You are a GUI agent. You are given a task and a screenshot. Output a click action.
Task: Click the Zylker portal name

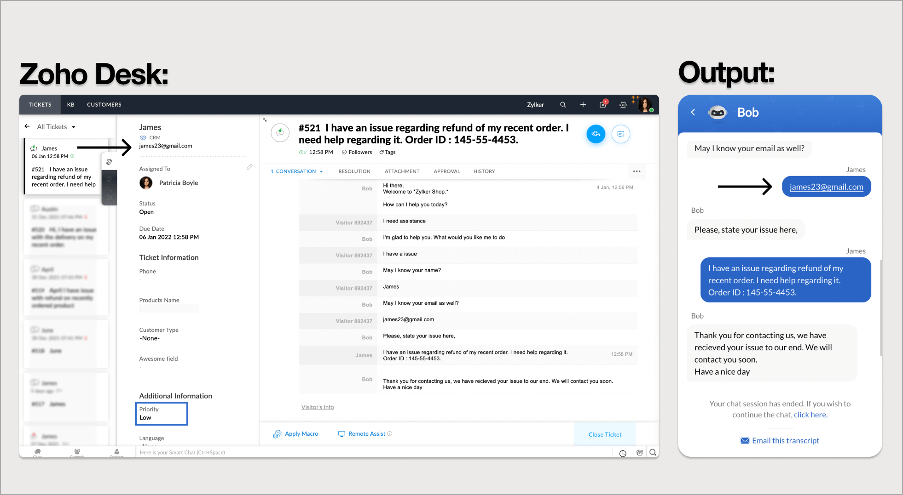point(535,105)
